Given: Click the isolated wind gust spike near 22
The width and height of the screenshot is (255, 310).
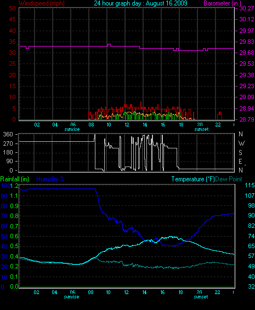Looking at the screenshot, I should pyautogui.click(x=219, y=116).
